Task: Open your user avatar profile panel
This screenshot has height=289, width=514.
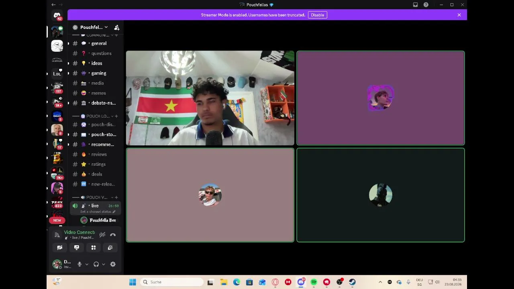Action: [57, 264]
